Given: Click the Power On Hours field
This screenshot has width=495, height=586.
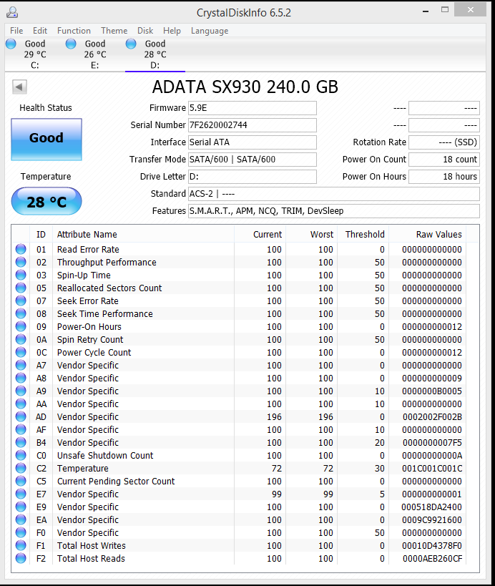Looking at the screenshot, I should (443, 177).
